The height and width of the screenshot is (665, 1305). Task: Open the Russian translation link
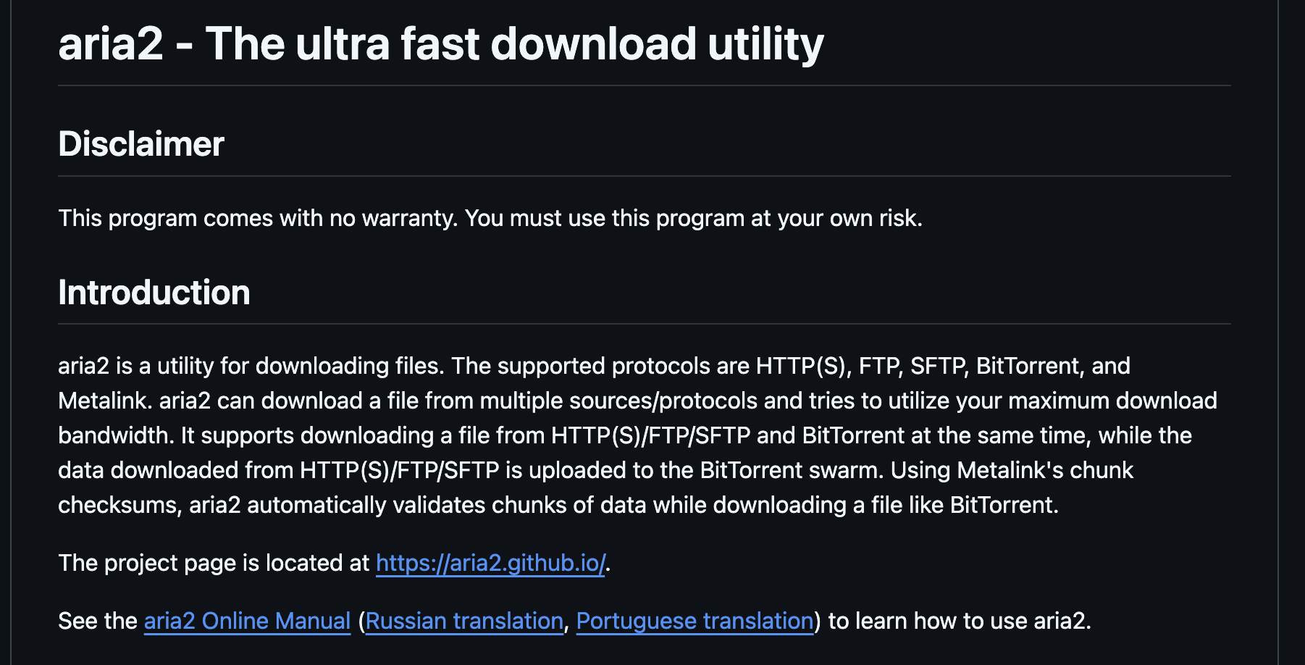[464, 621]
